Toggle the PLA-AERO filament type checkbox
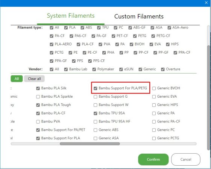This screenshot has height=169, width=211. [52, 44]
